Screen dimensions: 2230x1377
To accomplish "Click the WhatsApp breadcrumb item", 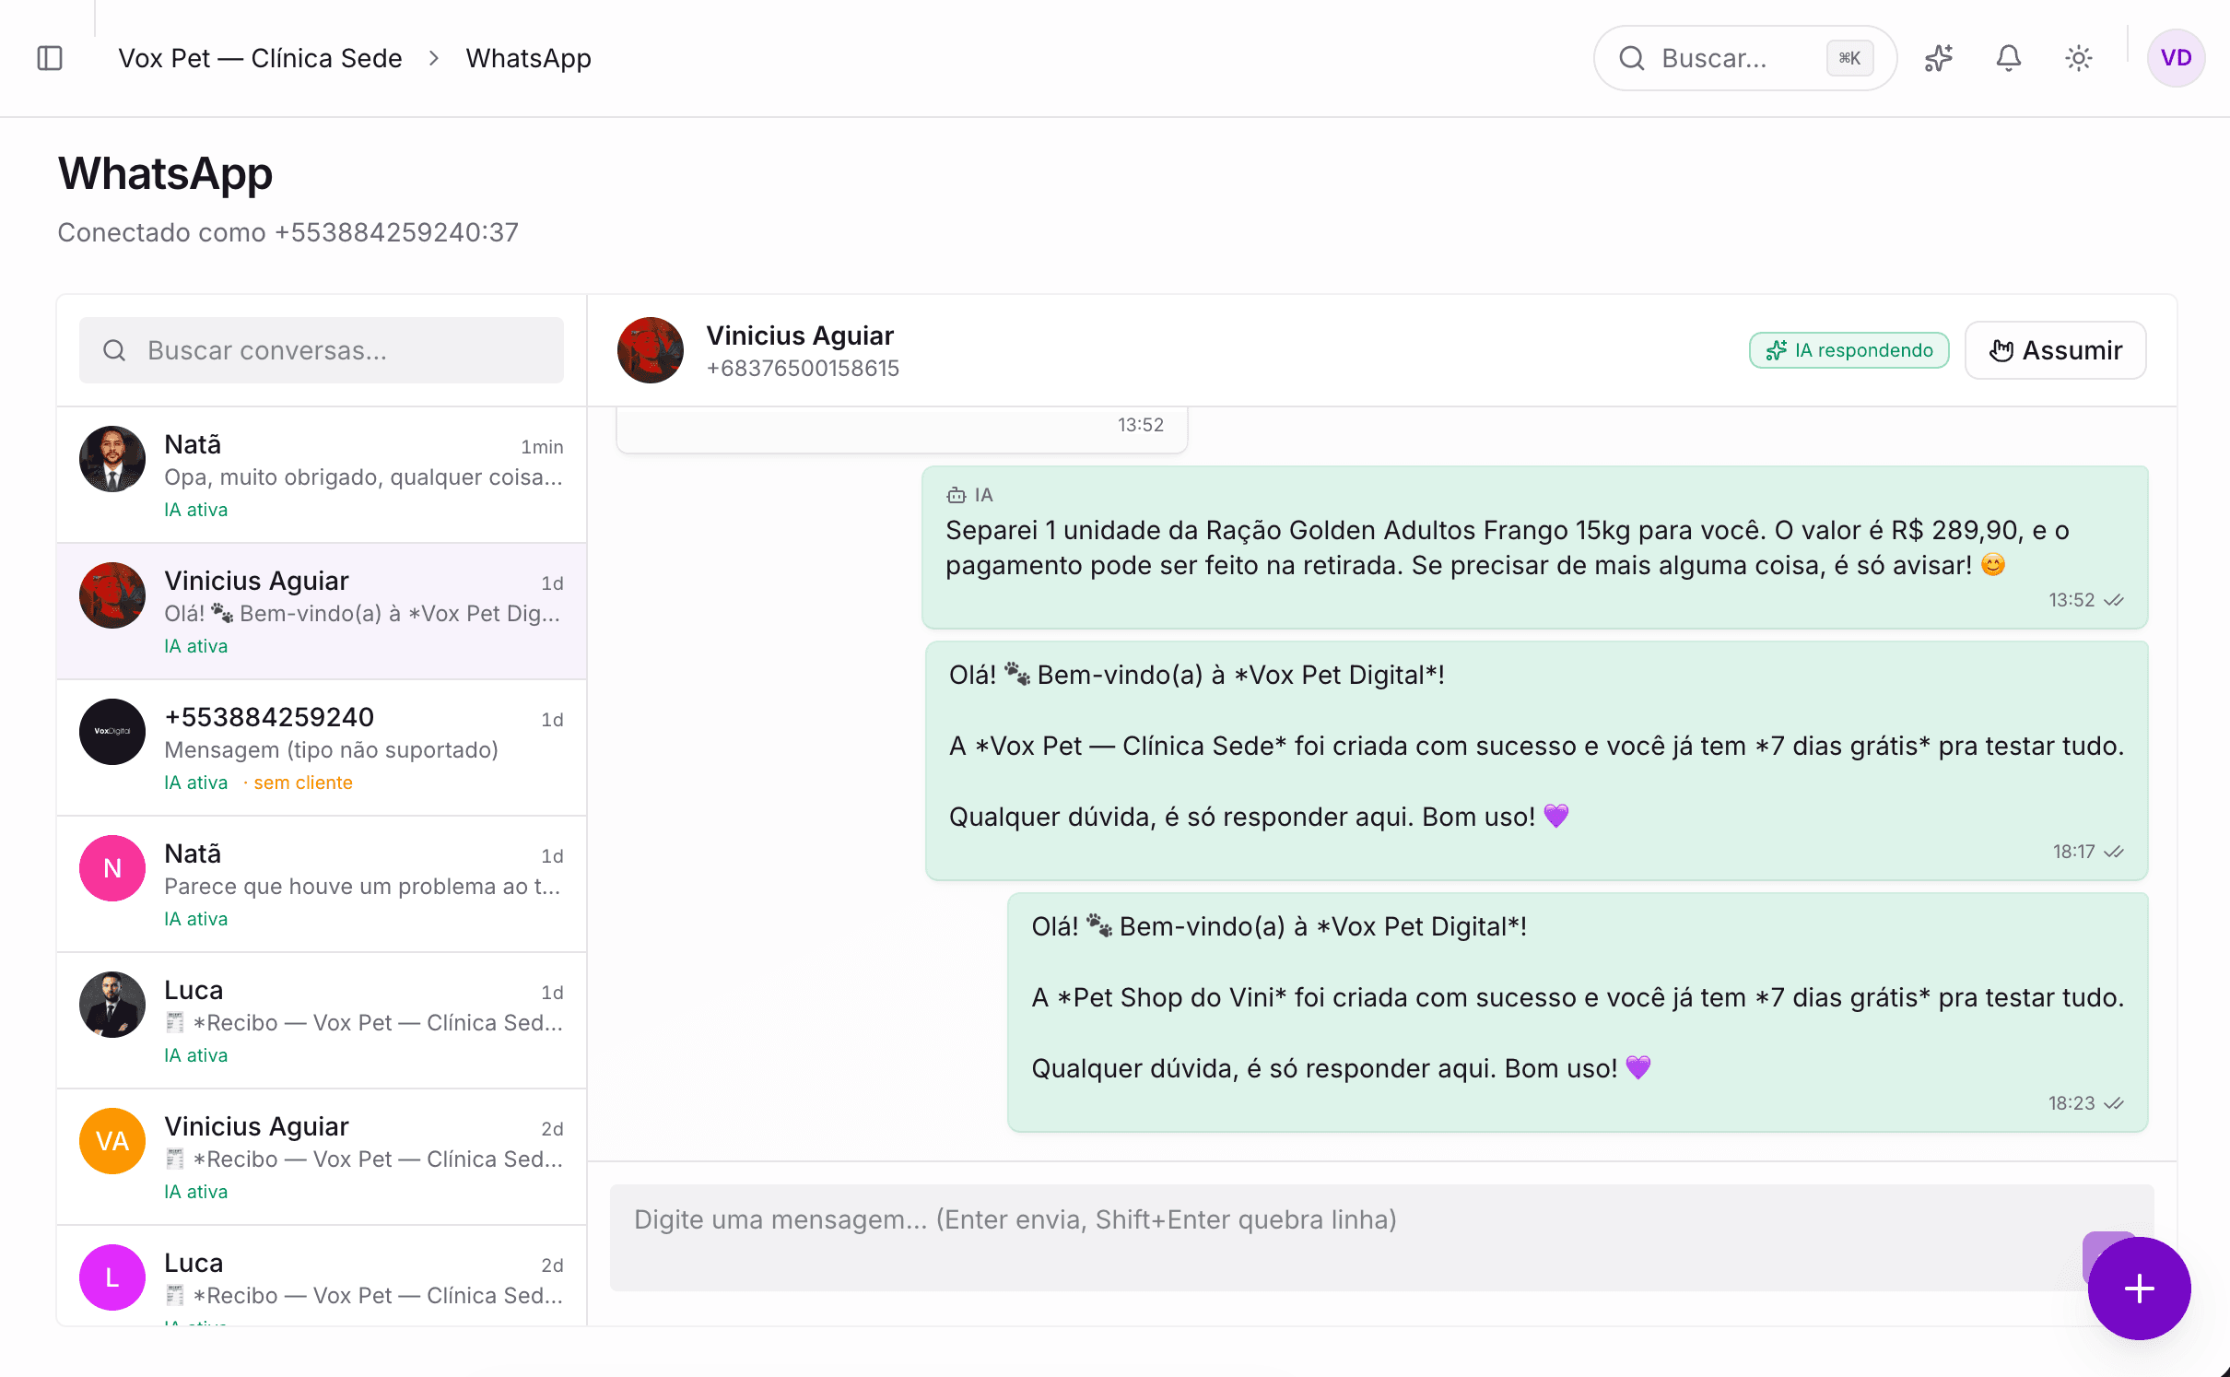I will (x=529, y=58).
